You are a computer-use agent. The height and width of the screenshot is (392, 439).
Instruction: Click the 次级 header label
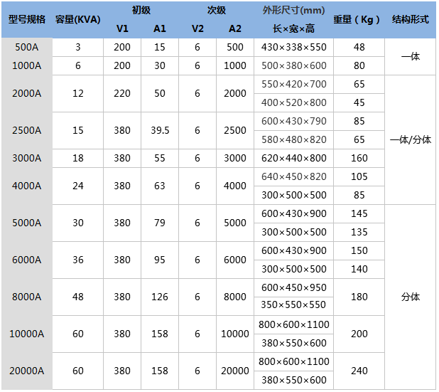pos(217,10)
